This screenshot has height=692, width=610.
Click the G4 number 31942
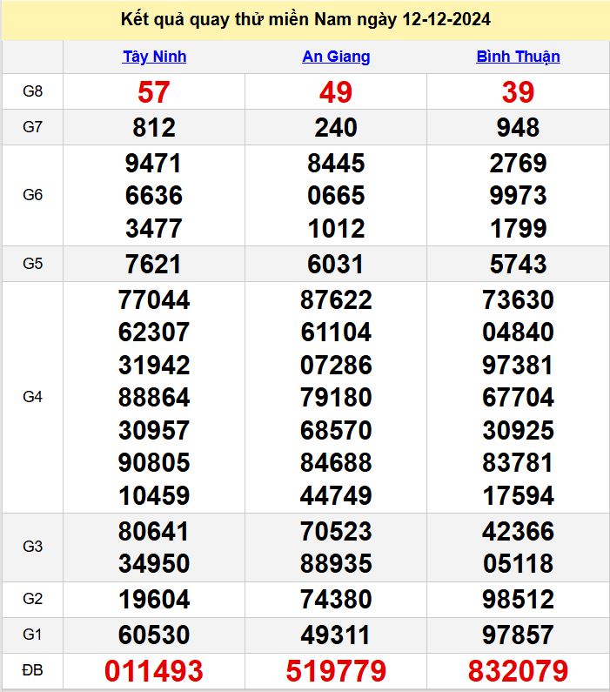(x=154, y=365)
